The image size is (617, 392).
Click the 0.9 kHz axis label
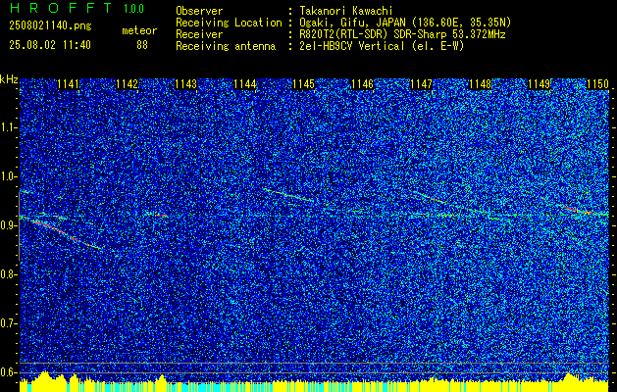[x=7, y=225]
